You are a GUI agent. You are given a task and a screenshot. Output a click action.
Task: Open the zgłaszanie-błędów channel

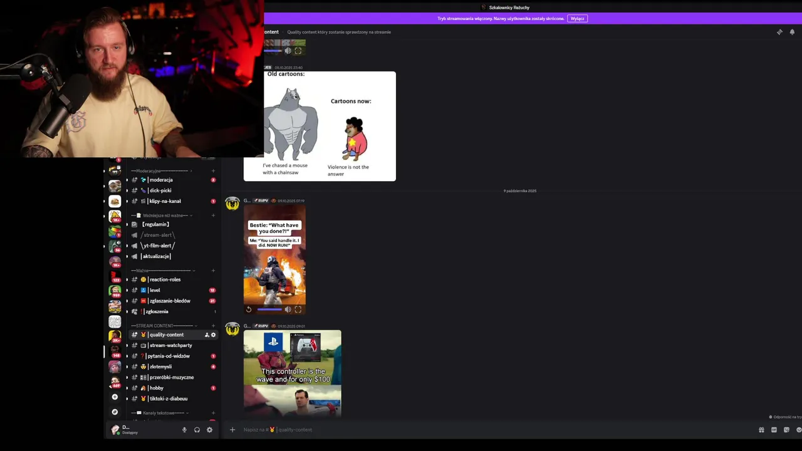[174, 301]
